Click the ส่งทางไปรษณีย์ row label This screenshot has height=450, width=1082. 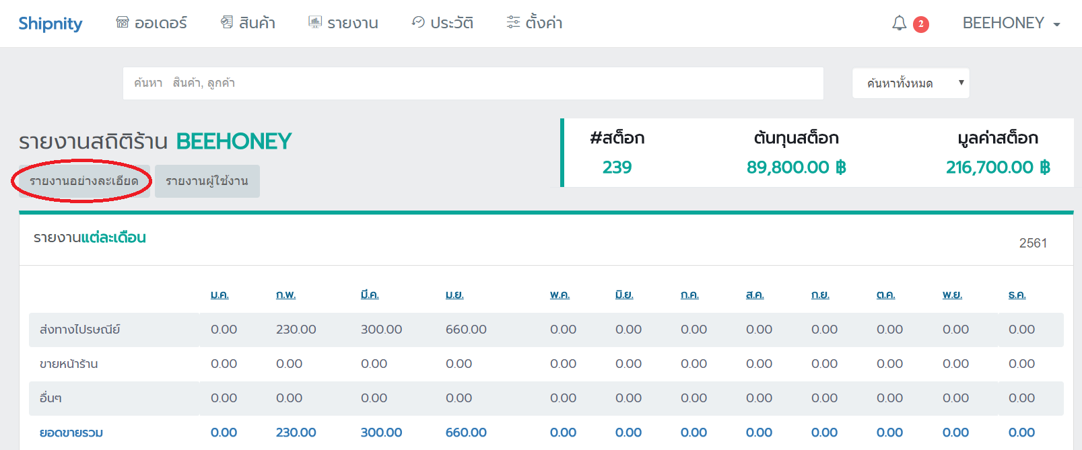pyautogui.click(x=80, y=330)
